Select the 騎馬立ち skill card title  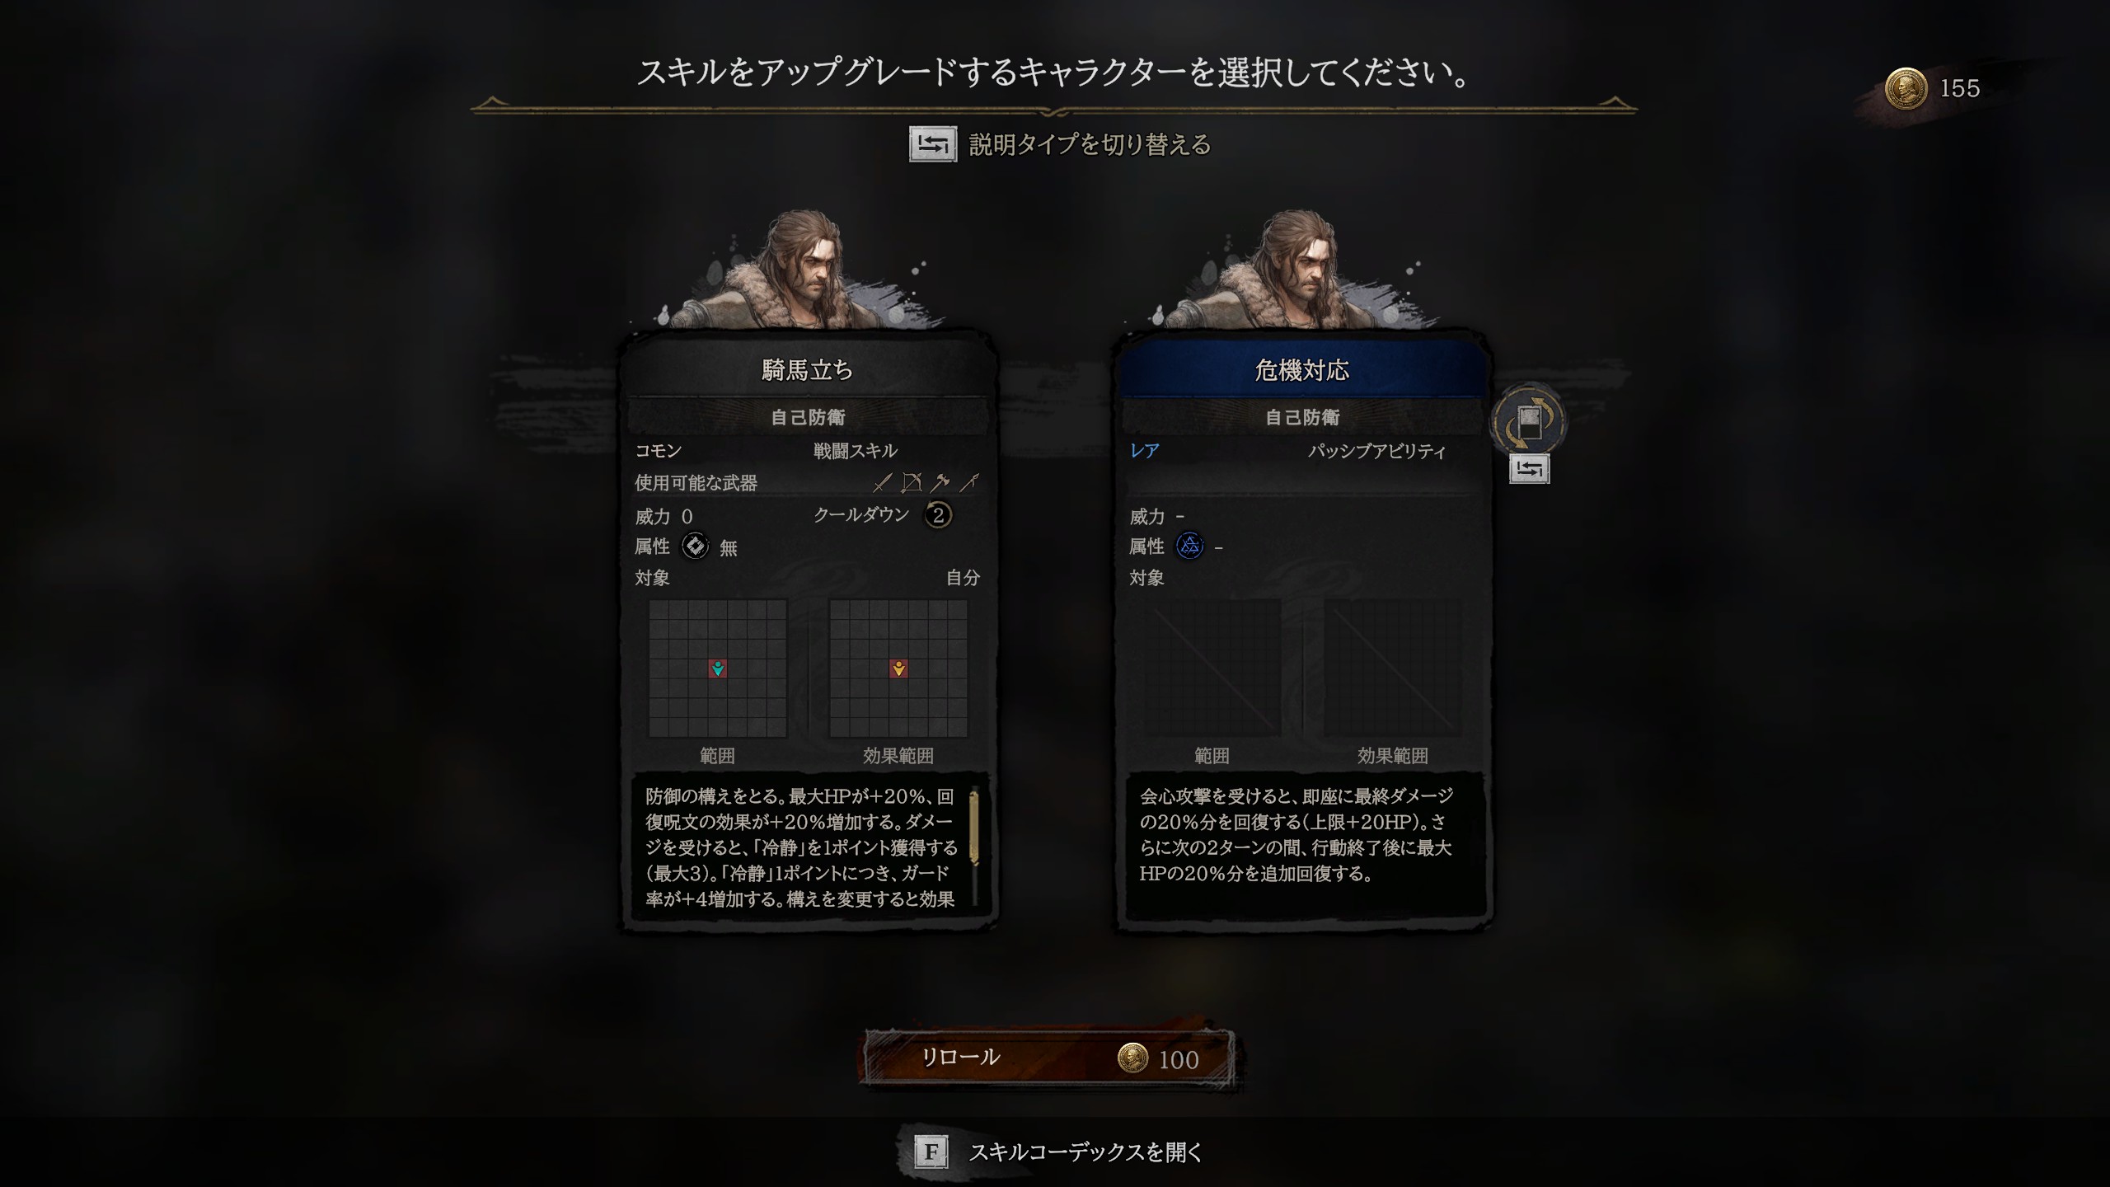(808, 370)
